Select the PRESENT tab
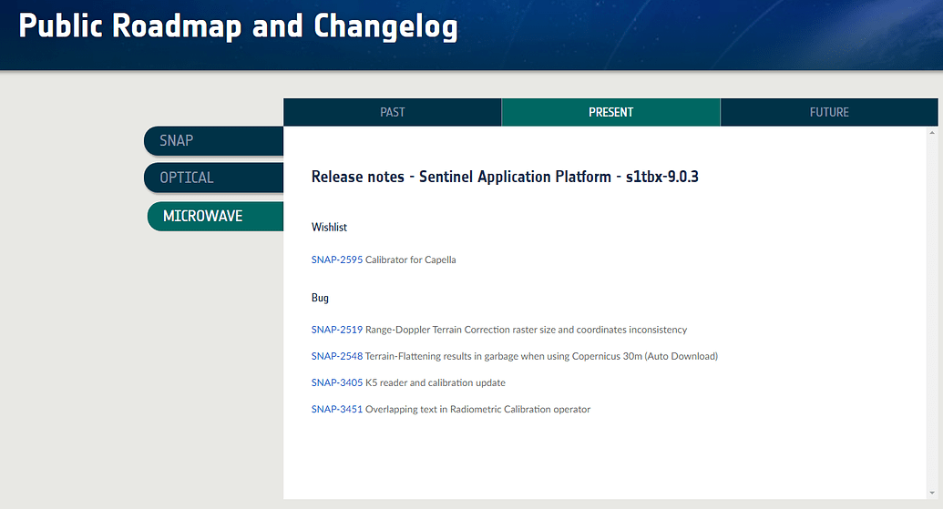This screenshot has width=943, height=509. click(x=610, y=112)
